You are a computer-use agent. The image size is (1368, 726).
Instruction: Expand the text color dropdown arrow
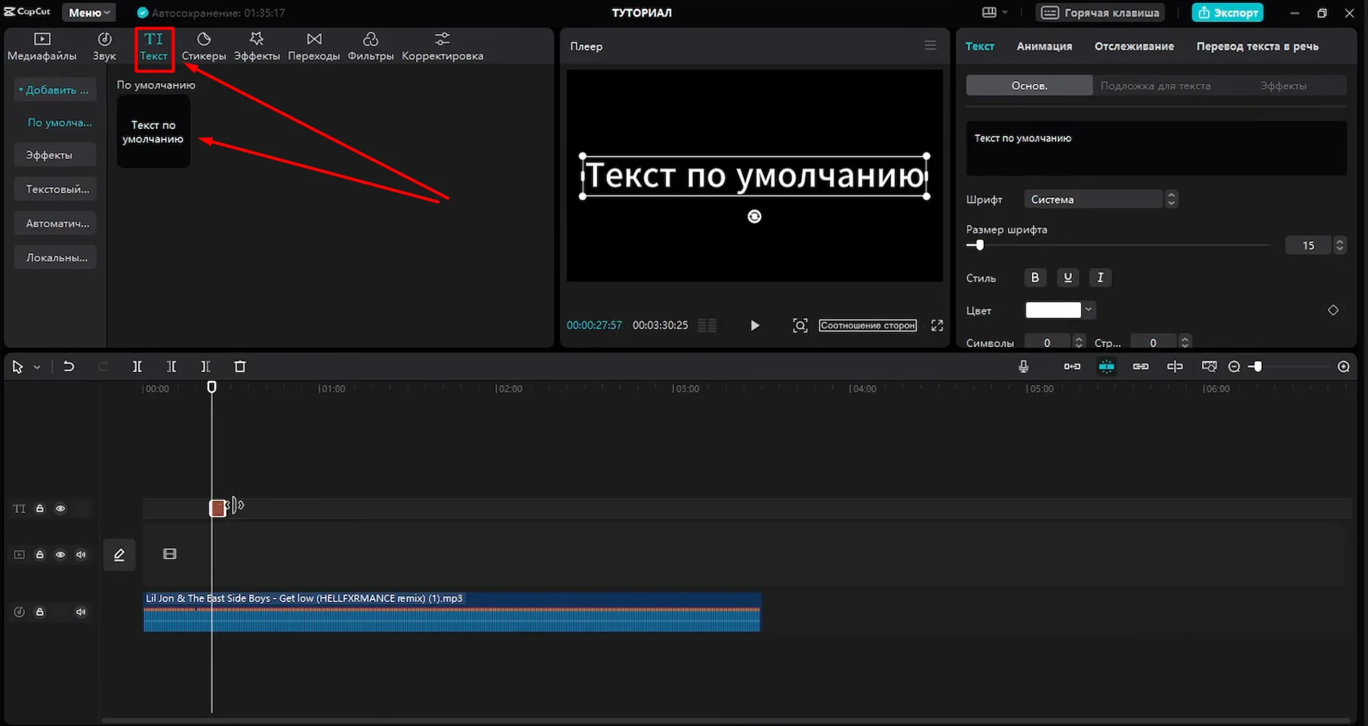[1088, 309]
